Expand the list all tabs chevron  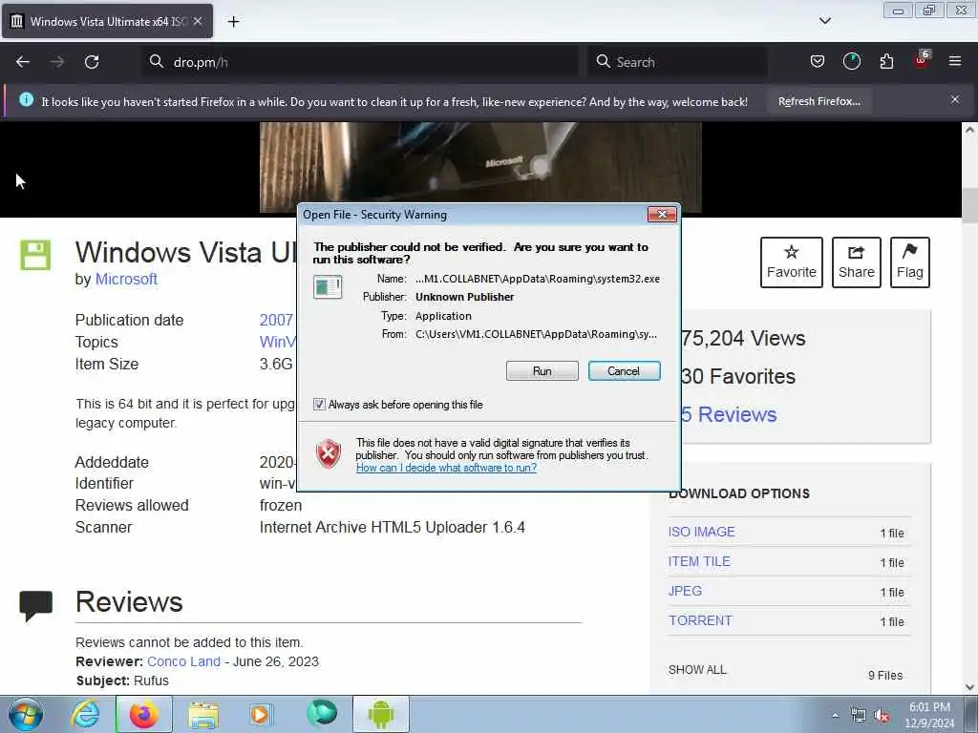[x=824, y=21]
